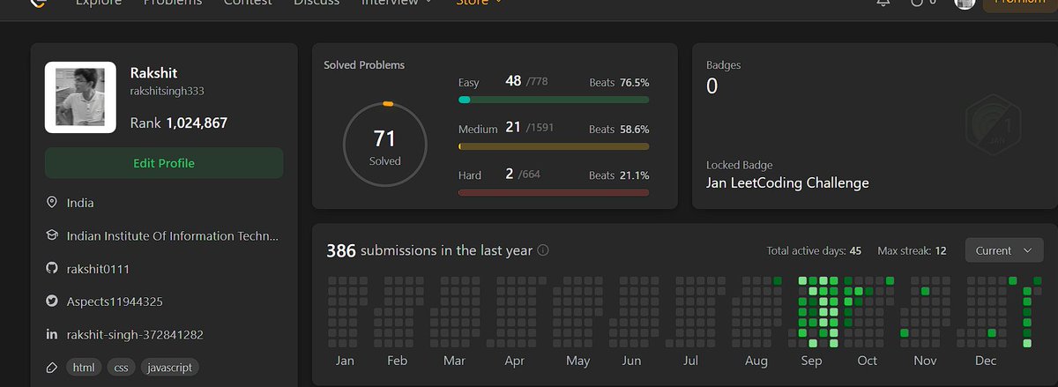Viewport: 1058px width, 387px height.
Task: Click the LinkedIn icon in profile sidebar
Action: [51, 335]
